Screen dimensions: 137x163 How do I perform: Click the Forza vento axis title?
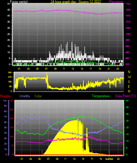pyautogui.click(x=19, y=2)
